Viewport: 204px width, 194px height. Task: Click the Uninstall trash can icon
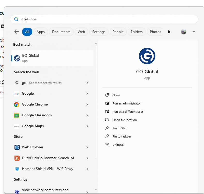tap(107, 144)
